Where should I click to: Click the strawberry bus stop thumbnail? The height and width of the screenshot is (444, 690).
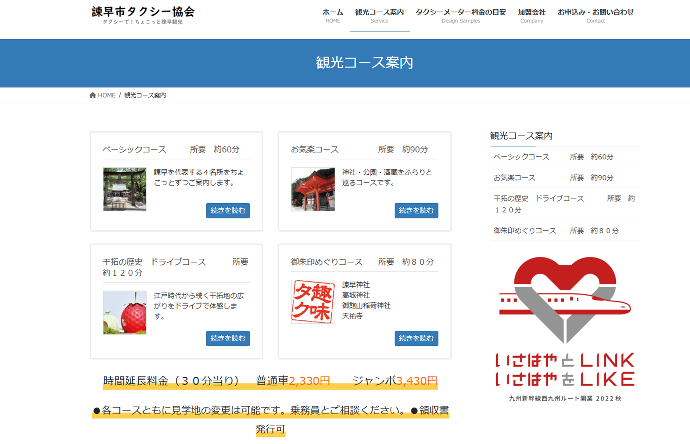(x=125, y=312)
